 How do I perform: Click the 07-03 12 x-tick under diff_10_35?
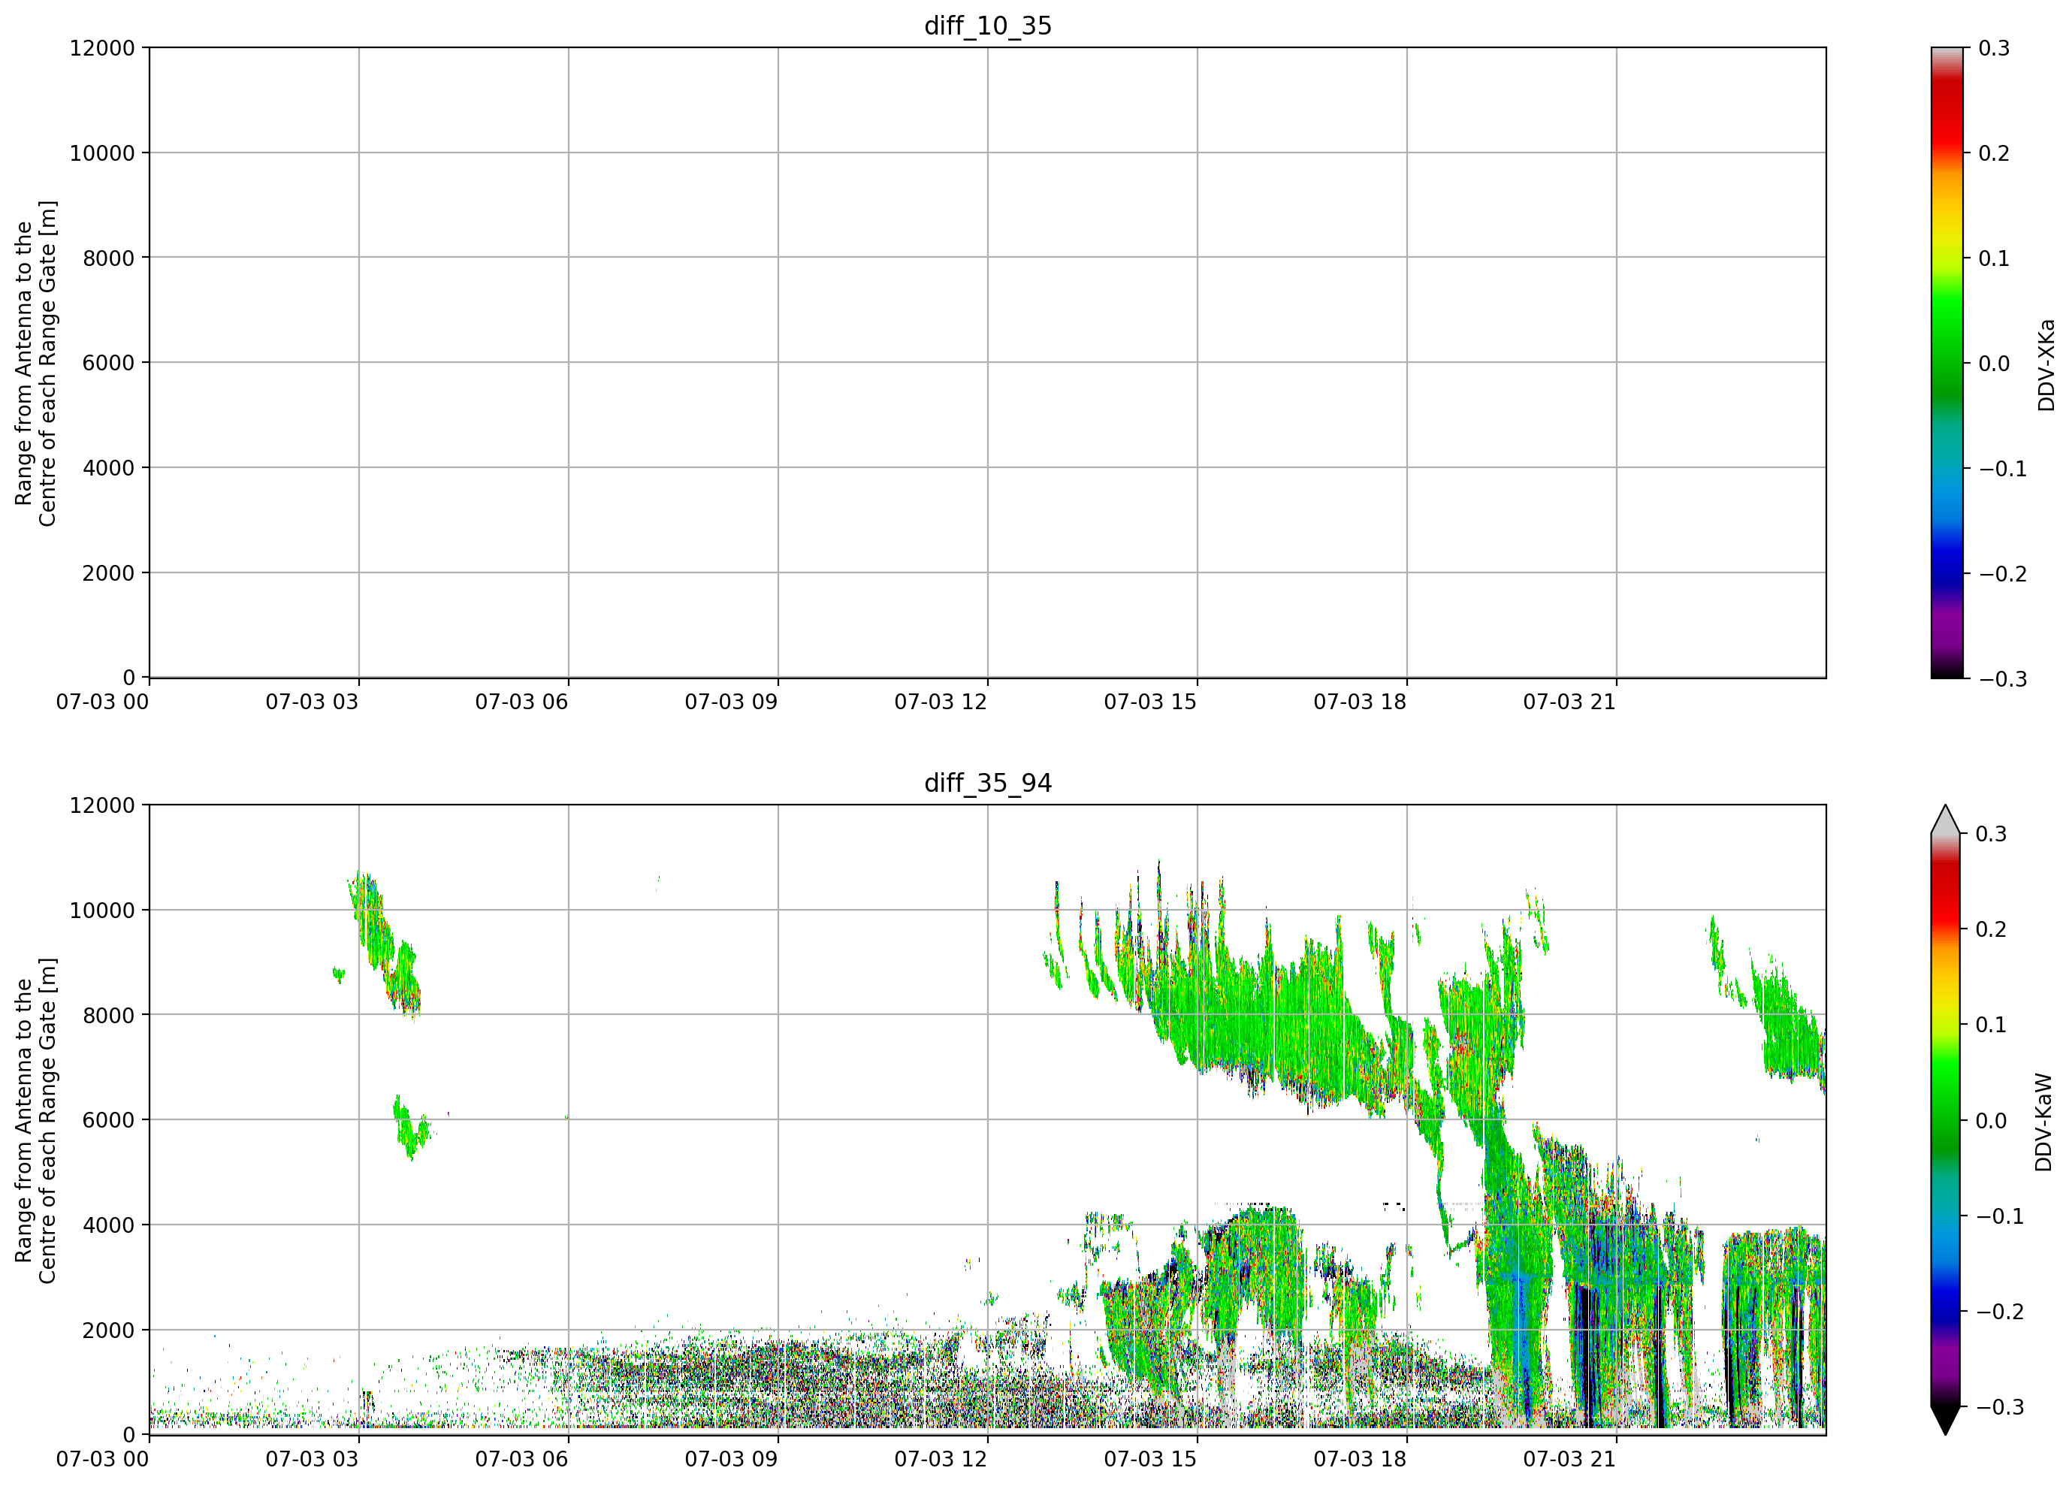[x=941, y=702]
